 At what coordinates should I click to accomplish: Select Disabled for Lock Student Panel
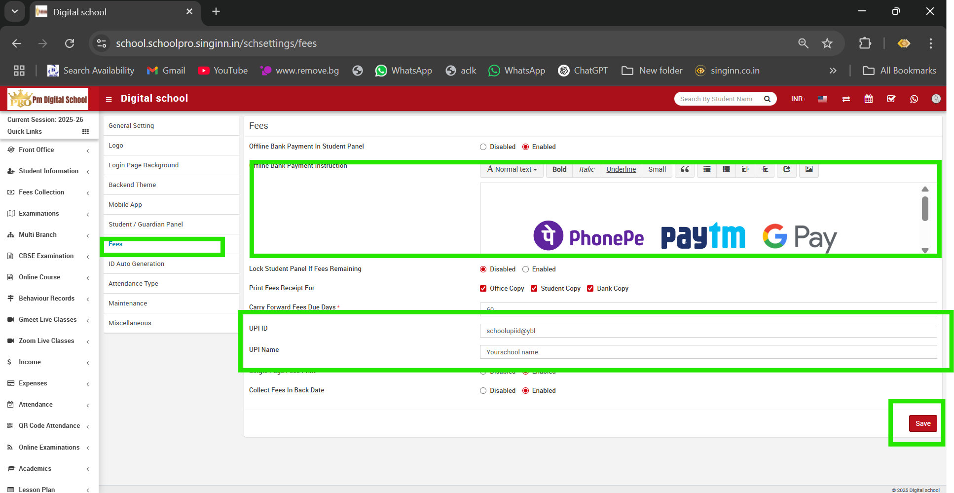pos(483,269)
